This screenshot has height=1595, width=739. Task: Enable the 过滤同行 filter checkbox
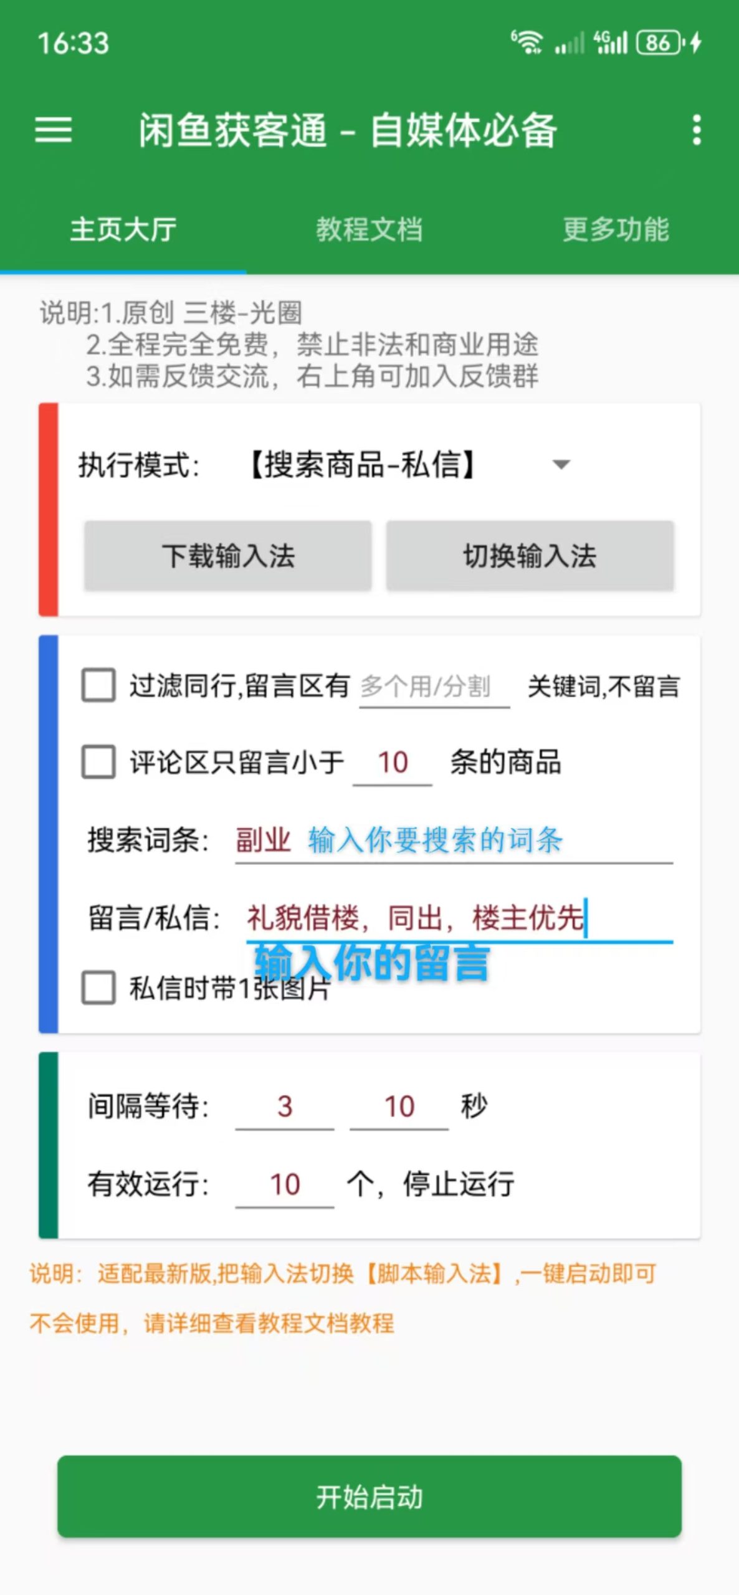[98, 685]
